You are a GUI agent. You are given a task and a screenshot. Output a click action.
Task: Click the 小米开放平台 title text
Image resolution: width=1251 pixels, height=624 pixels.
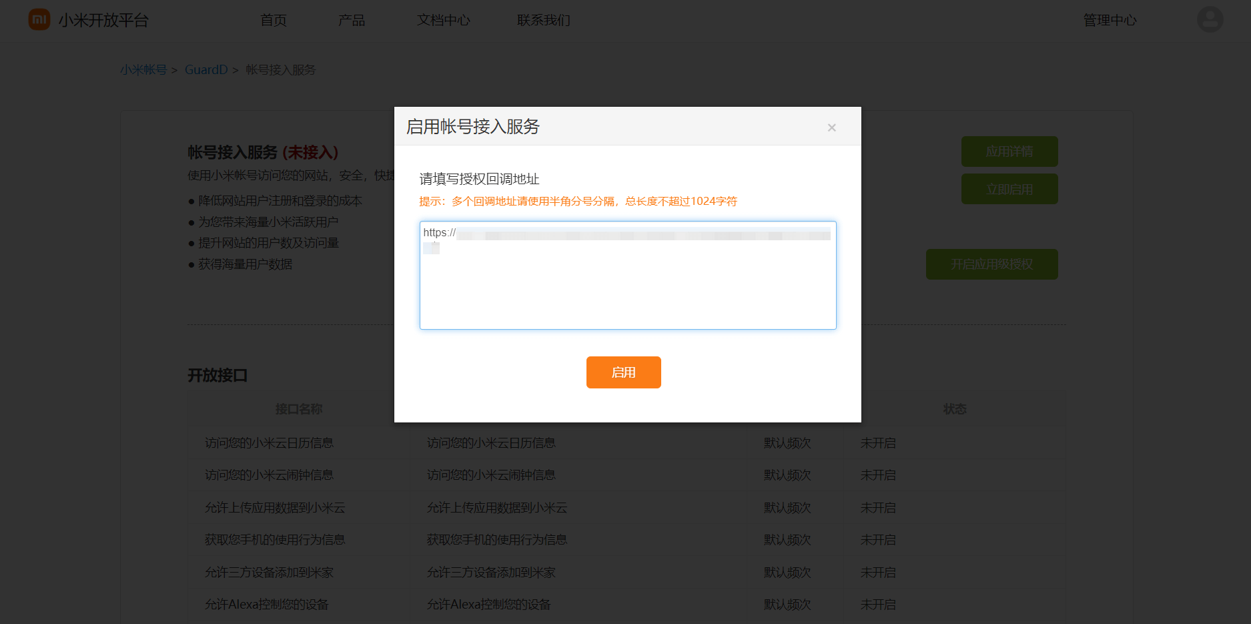tap(103, 20)
